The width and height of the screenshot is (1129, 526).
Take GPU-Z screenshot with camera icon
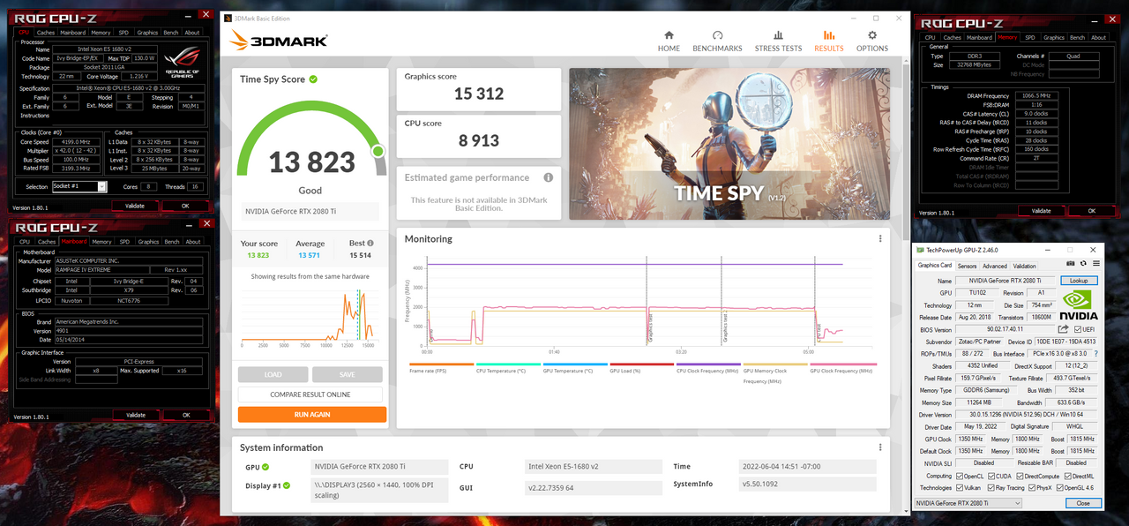point(1071,263)
